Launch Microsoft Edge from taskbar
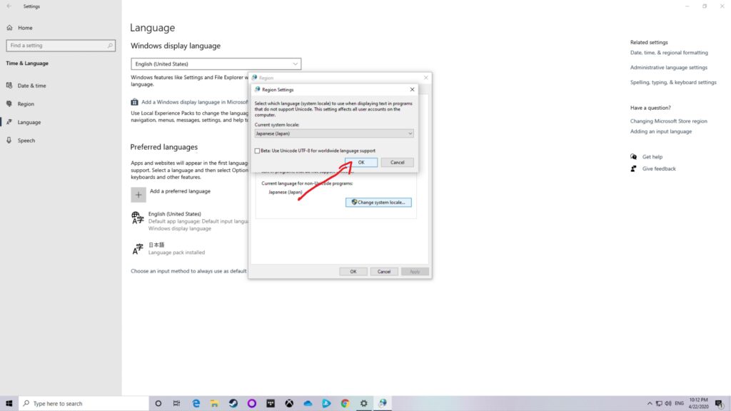 (196, 403)
